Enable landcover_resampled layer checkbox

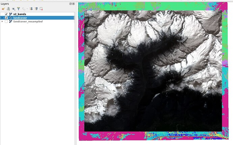[x=6, y=21]
